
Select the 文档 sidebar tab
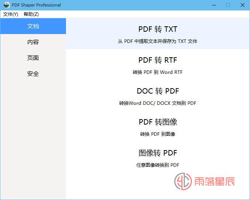pyautogui.click(x=33, y=26)
